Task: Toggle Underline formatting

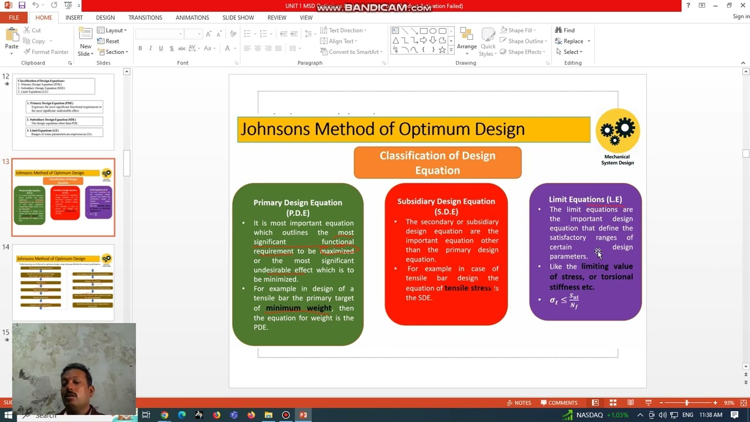Action: (161, 49)
